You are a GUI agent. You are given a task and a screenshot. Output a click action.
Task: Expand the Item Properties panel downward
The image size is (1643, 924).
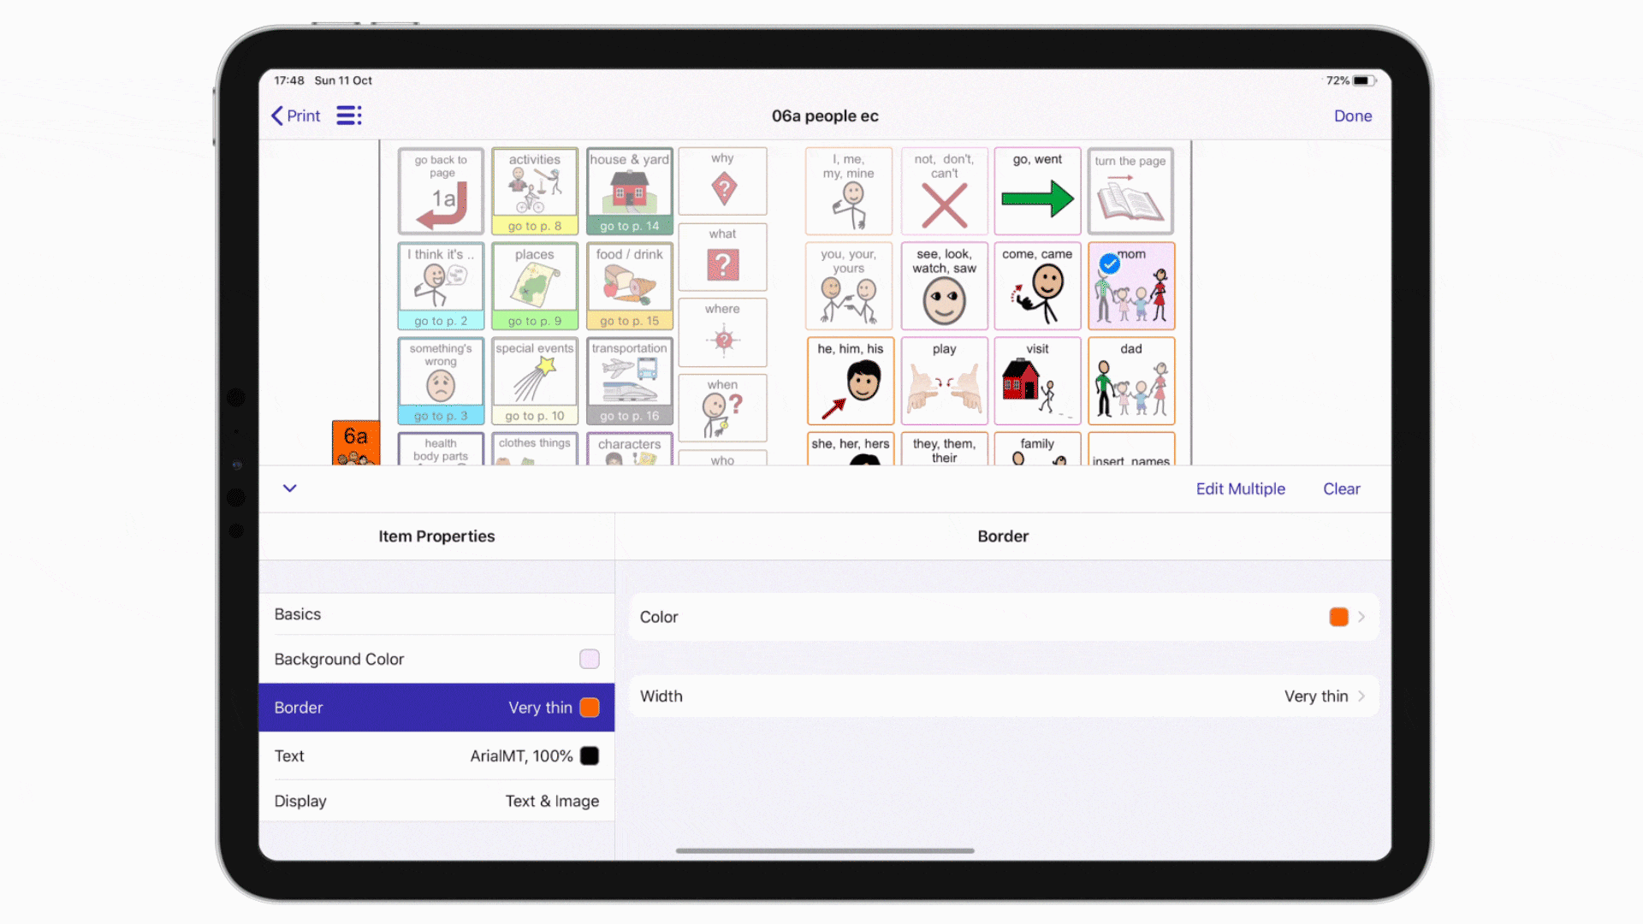coord(289,488)
